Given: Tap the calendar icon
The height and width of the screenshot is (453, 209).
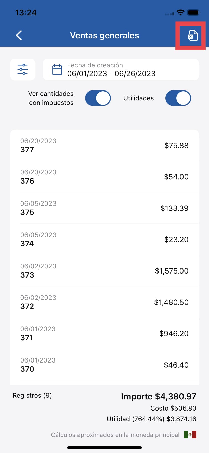Looking at the screenshot, I should [57, 70].
